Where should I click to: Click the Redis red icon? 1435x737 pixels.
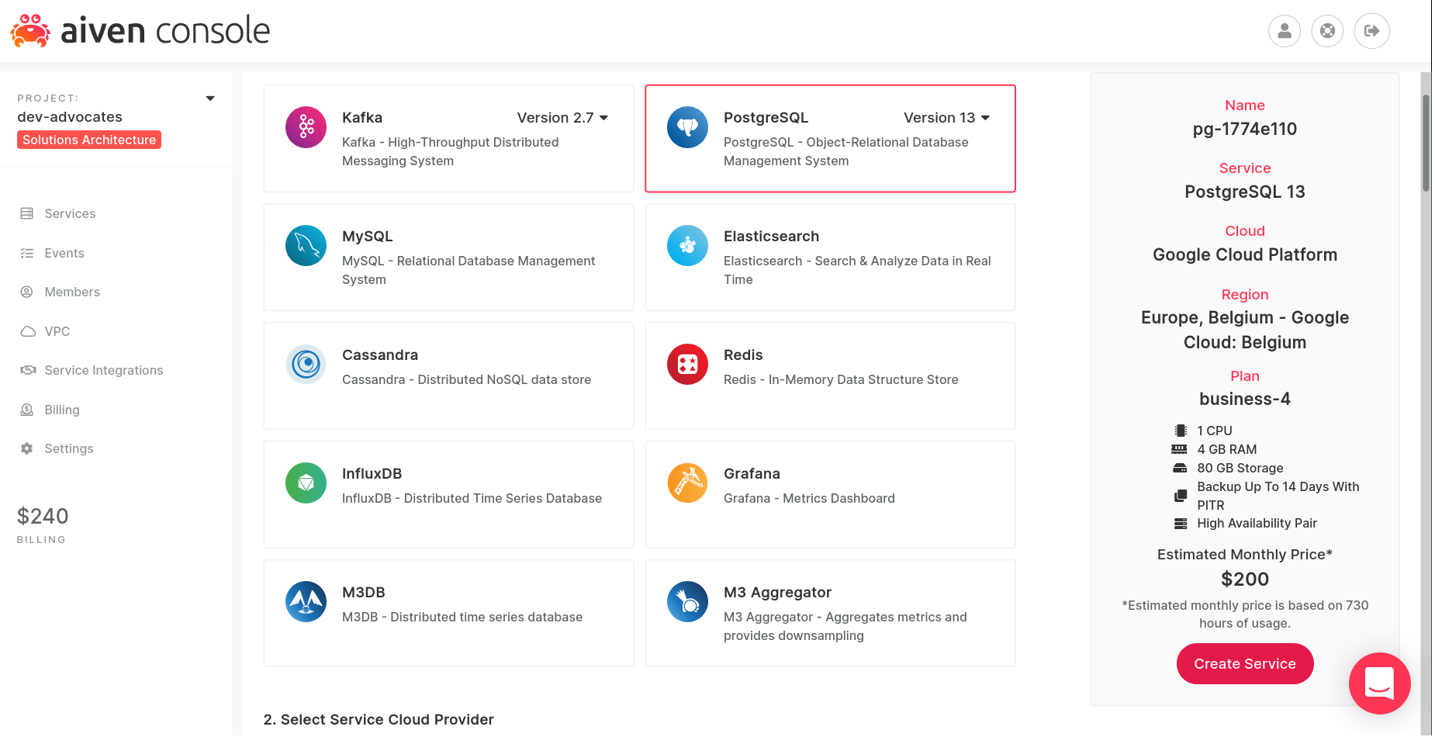coord(687,365)
